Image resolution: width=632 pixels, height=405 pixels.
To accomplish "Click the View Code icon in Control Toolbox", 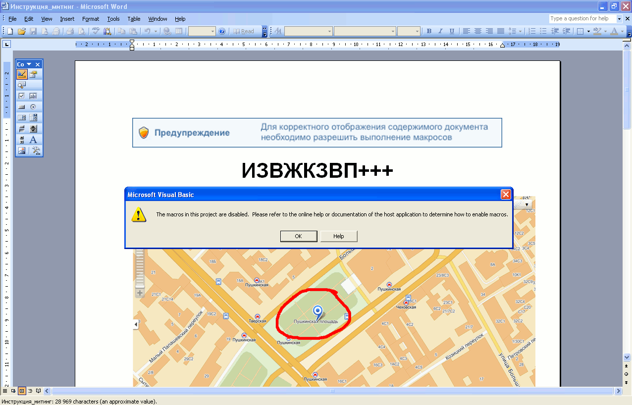I will tap(22, 85).
